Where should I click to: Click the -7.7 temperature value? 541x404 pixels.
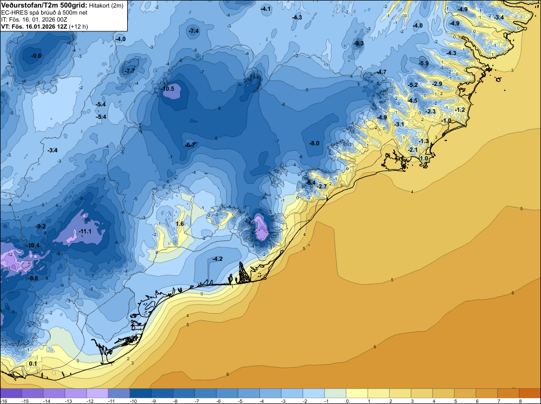point(130,71)
